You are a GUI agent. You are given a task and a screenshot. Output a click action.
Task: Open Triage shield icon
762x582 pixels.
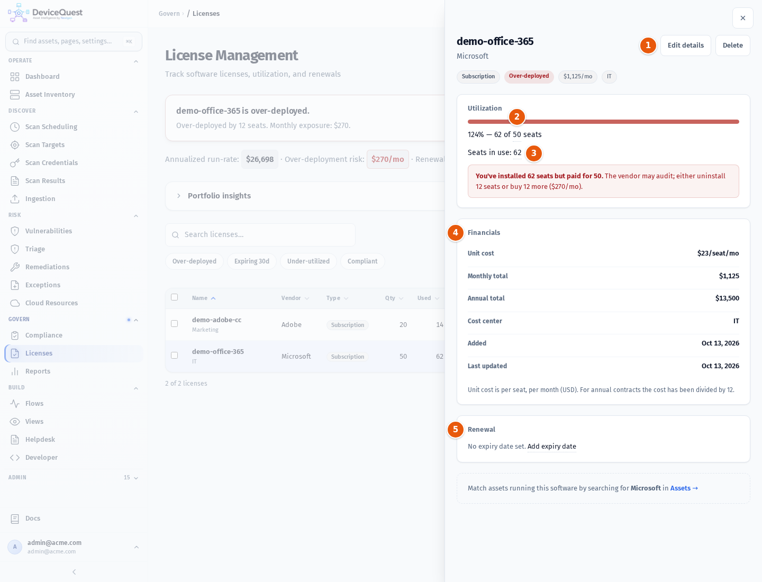pyautogui.click(x=15, y=249)
